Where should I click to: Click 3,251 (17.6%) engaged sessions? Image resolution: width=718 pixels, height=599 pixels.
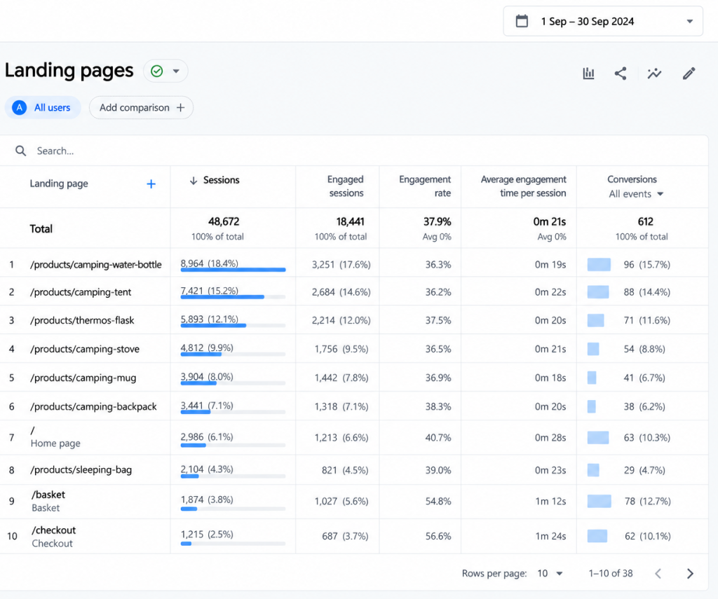(341, 265)
